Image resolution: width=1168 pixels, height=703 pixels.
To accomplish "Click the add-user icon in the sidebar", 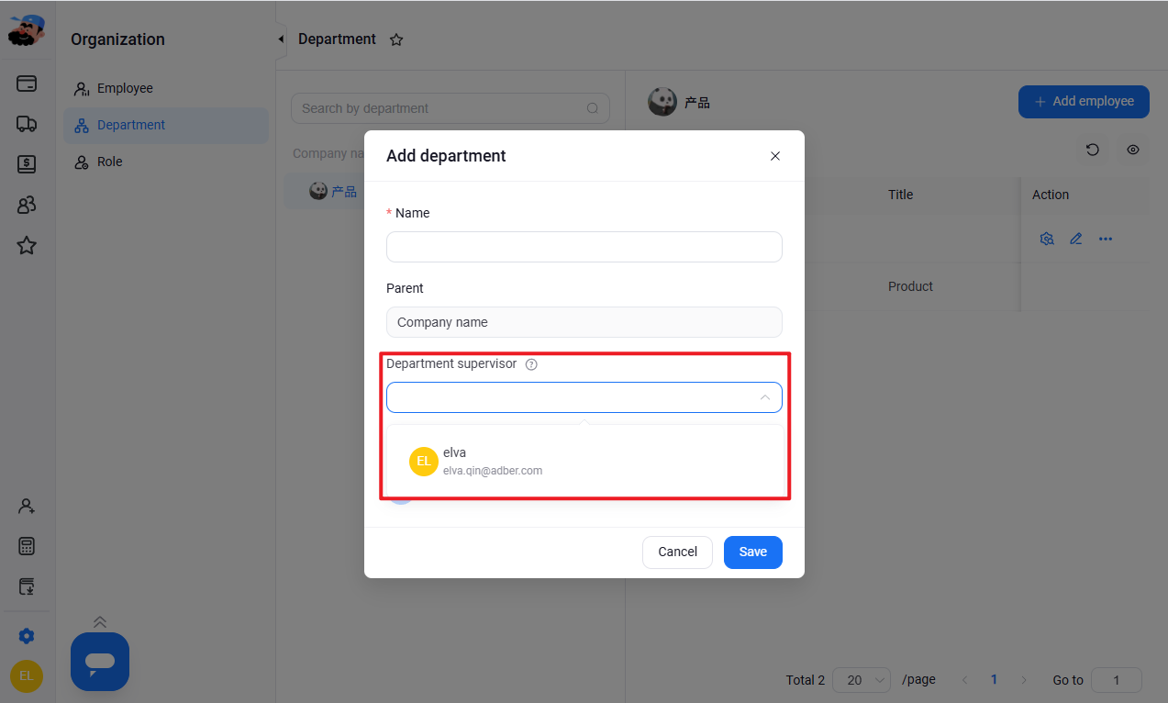I will (x=27, y=506).
